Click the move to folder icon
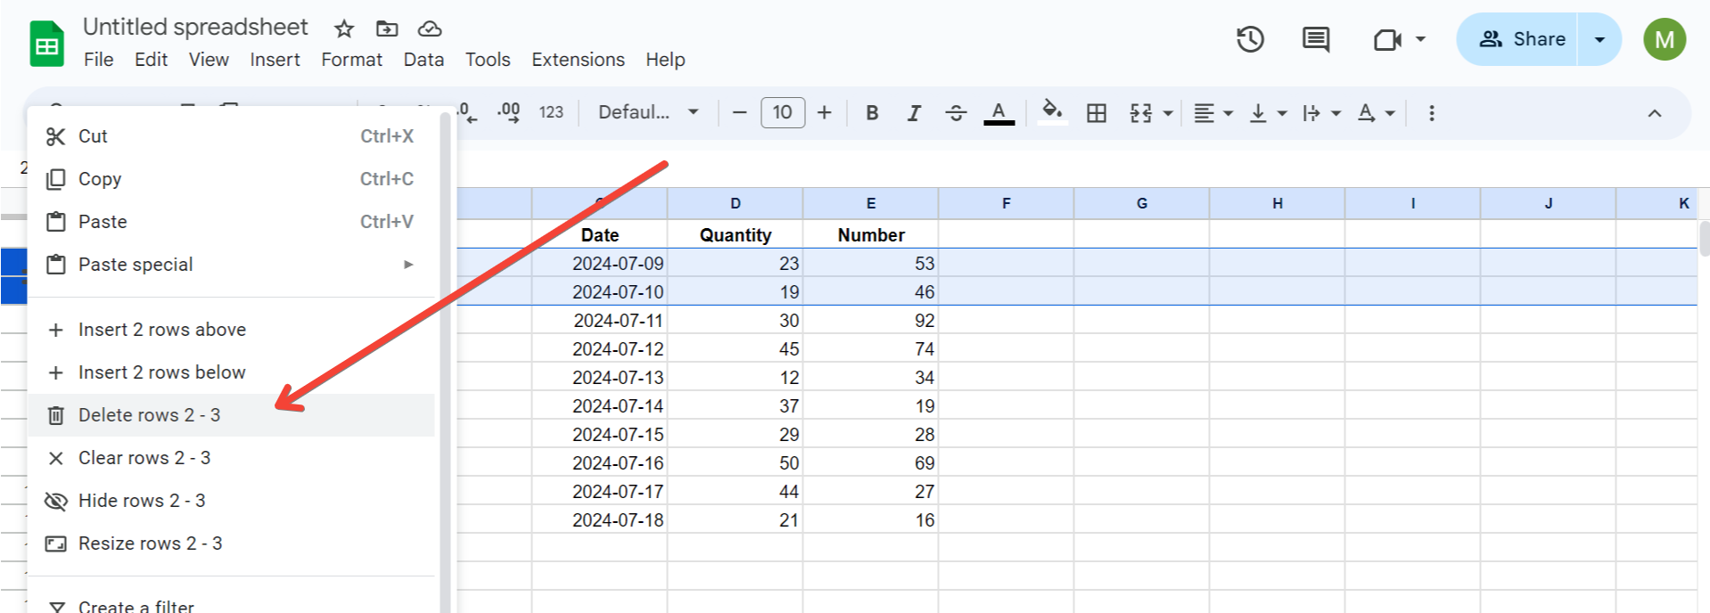The width and height of the screenshot is (1710, 613). pos(387,29)
